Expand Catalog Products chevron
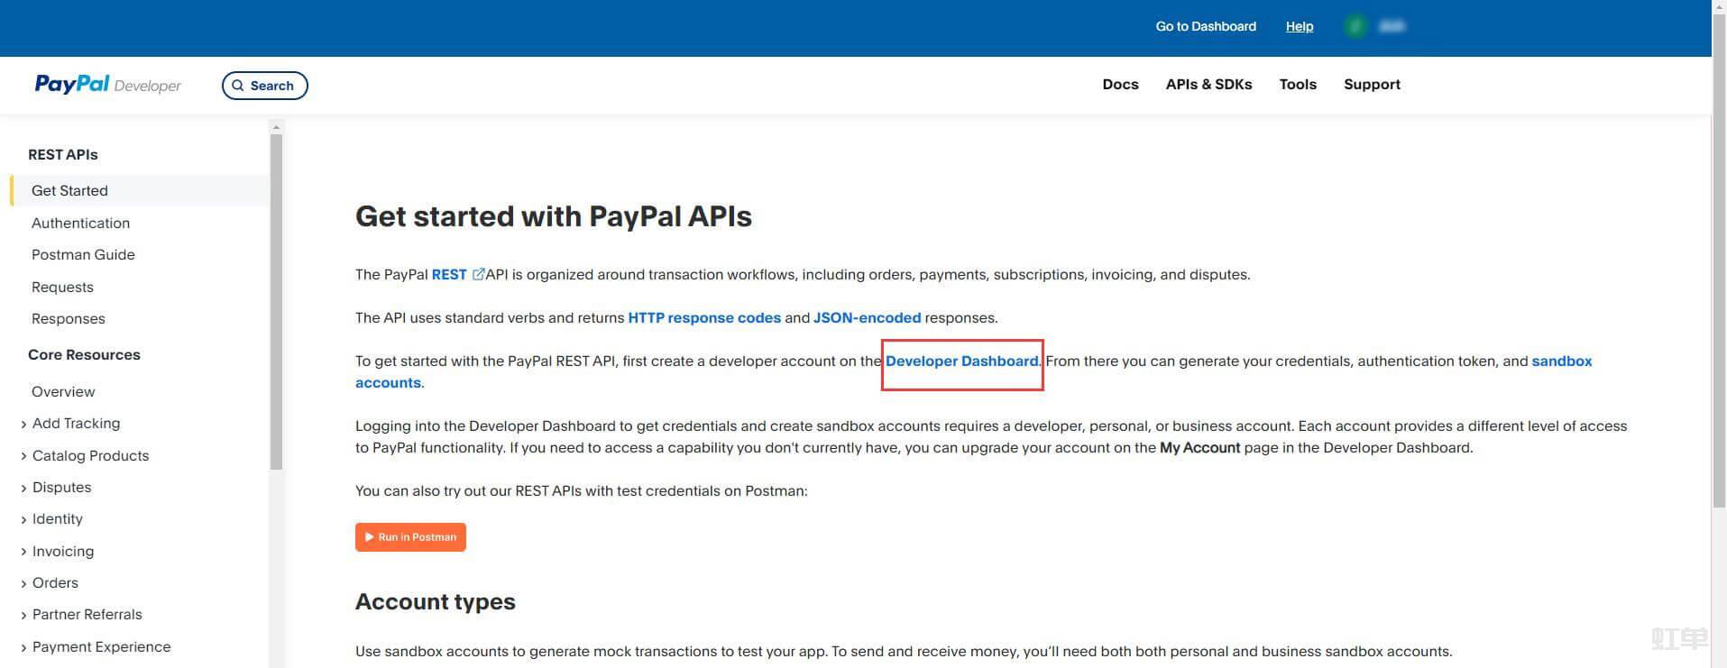1727x668 pixels. (23, 456)
